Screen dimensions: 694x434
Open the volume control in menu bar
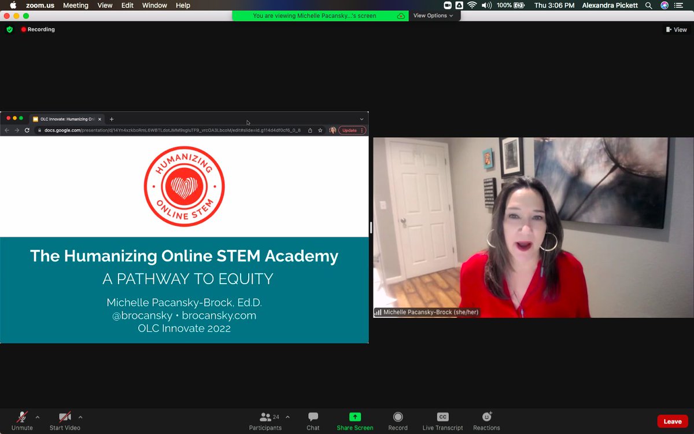486,5
